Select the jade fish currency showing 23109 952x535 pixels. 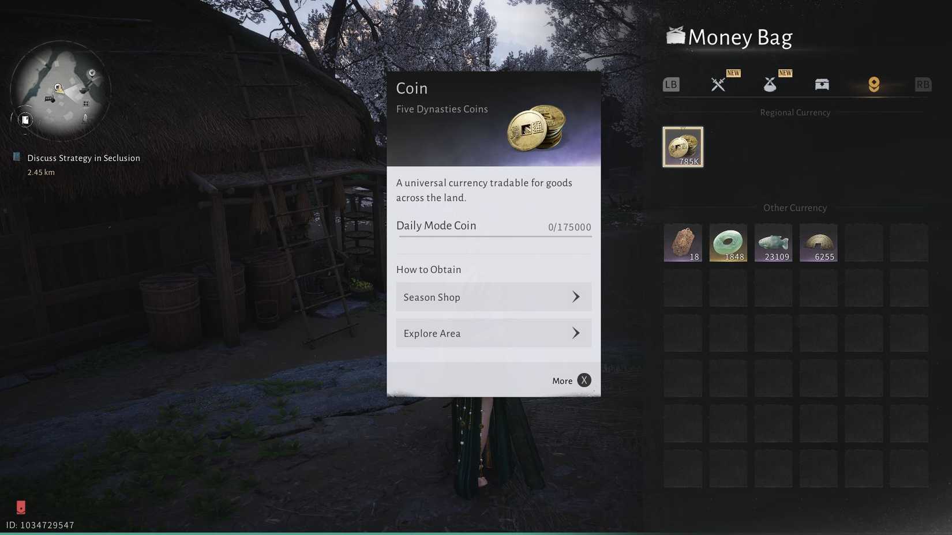click(x=773, y=243)
